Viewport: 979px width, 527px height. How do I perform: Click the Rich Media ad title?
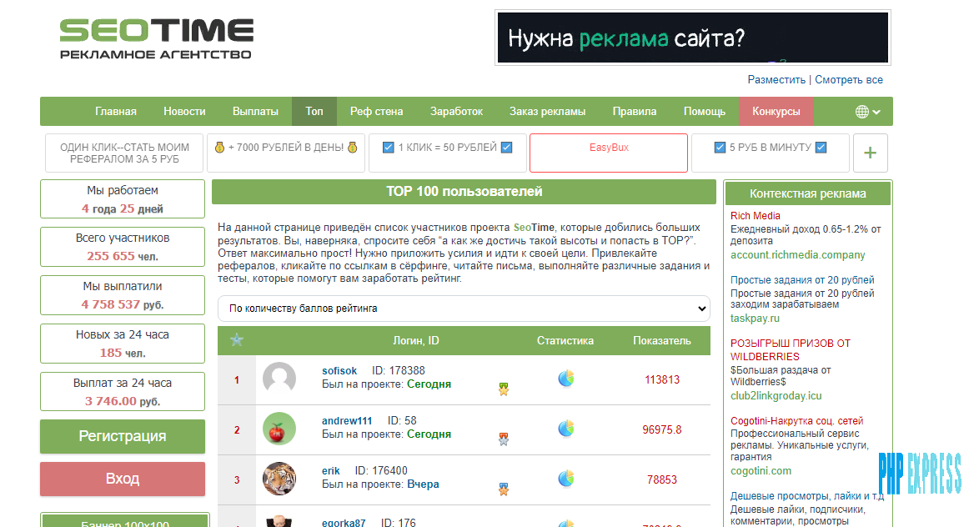pos(755,216)
